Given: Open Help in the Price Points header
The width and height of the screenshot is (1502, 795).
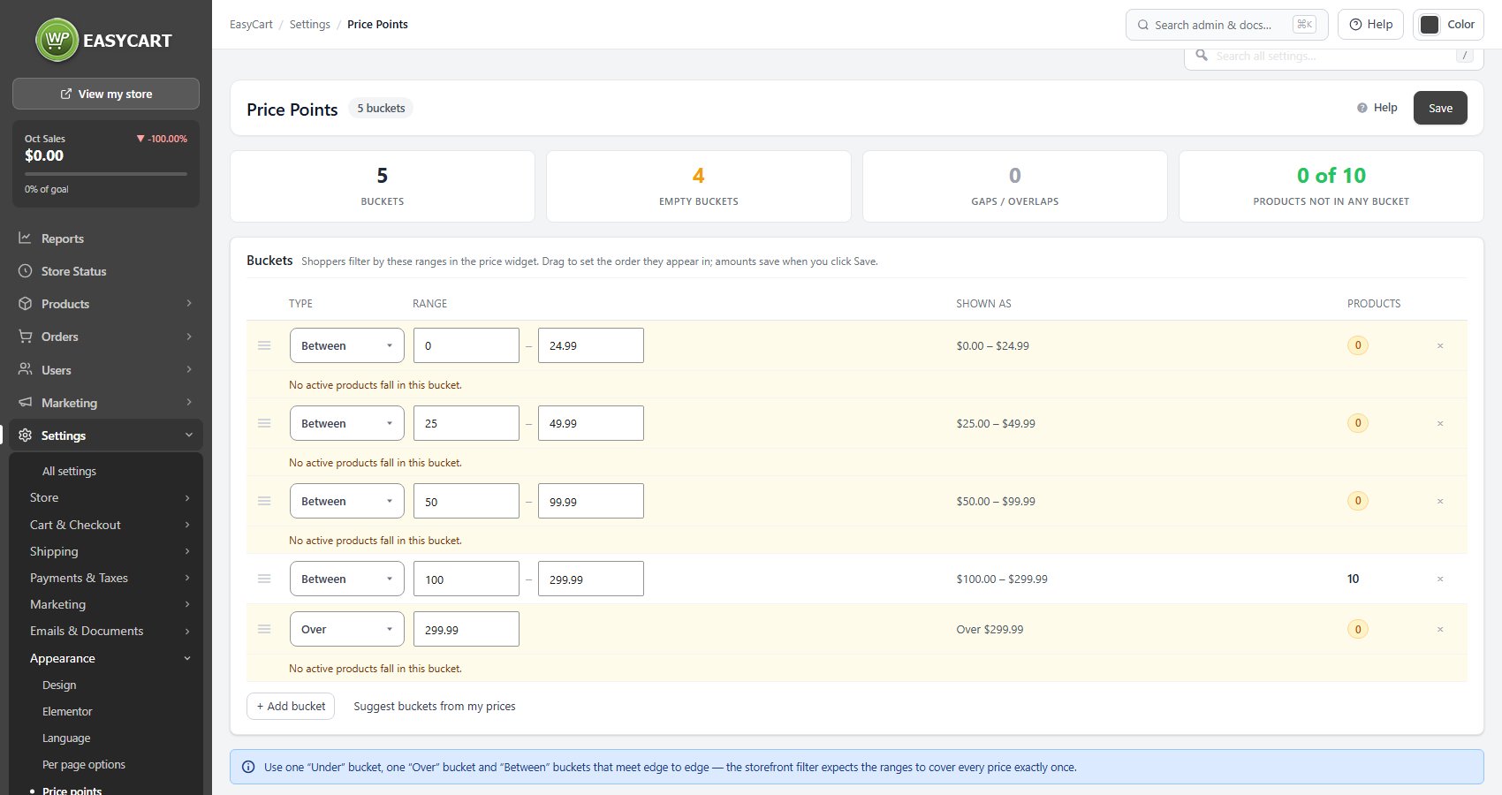Looking at the screenshot, I should pos(1377,108).
